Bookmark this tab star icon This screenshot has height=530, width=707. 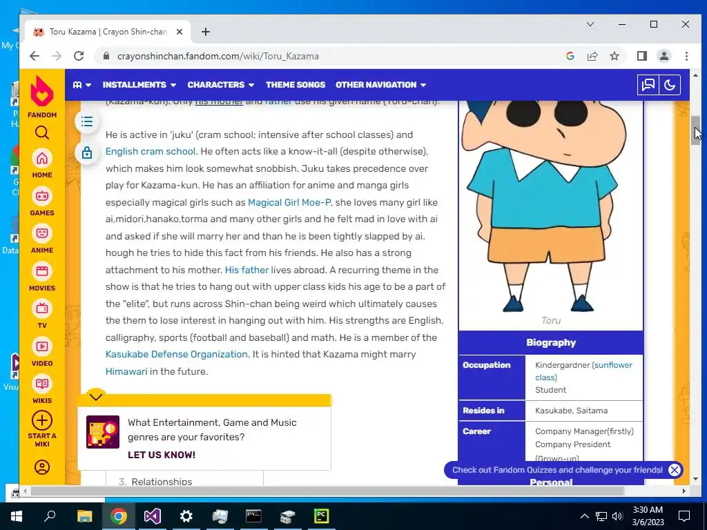click(x=614, y=56)
